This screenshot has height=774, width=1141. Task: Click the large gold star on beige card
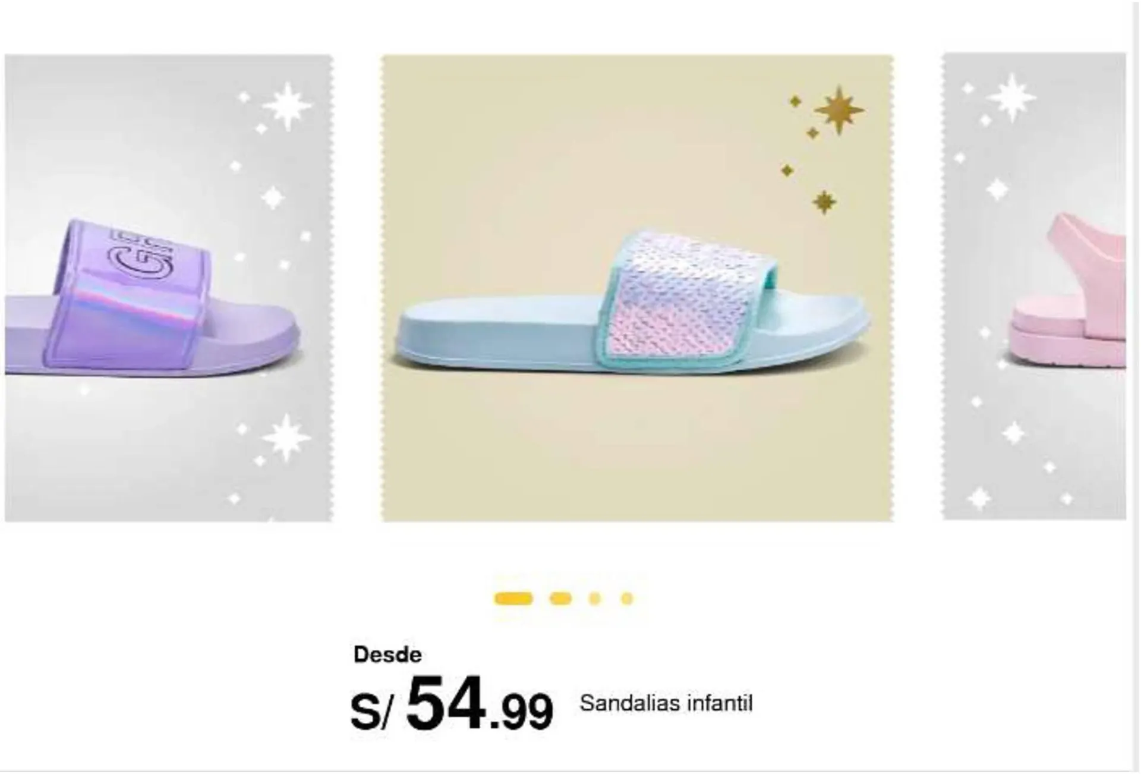tap(839, 110)
